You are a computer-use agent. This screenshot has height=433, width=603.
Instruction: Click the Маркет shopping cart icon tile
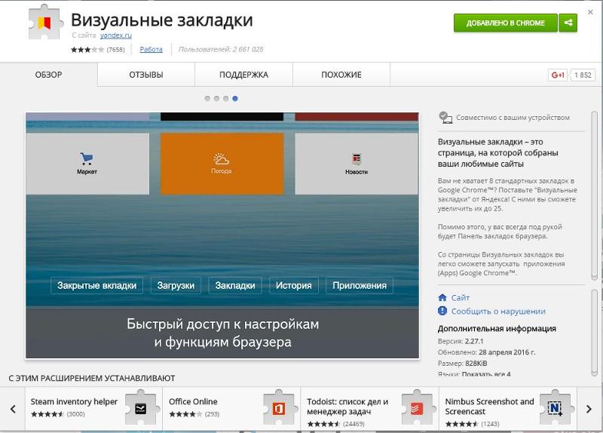[x=87, y=164]
